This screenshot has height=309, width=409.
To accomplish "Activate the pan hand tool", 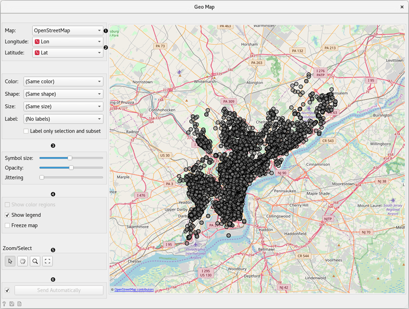I will pos(23,261).
